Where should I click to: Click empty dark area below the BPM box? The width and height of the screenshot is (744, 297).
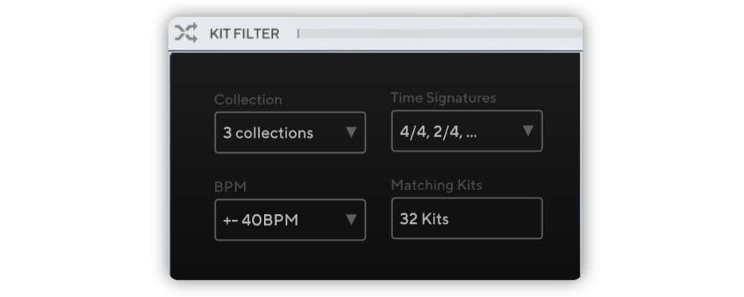(290, 260)
